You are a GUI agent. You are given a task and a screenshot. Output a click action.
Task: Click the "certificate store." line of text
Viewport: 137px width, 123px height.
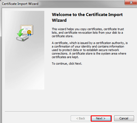coord(63,36)
